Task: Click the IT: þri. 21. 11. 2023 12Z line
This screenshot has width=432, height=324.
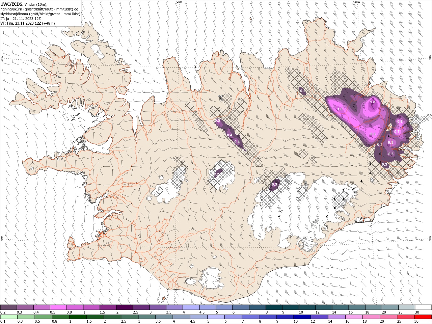Action: coord(21,19)
